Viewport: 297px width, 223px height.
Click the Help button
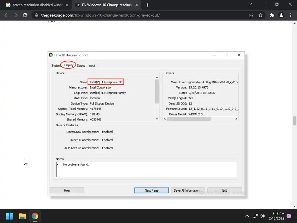(x=67, y=190)
